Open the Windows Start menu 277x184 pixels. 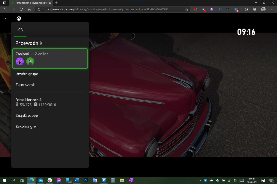coord(4,180)
